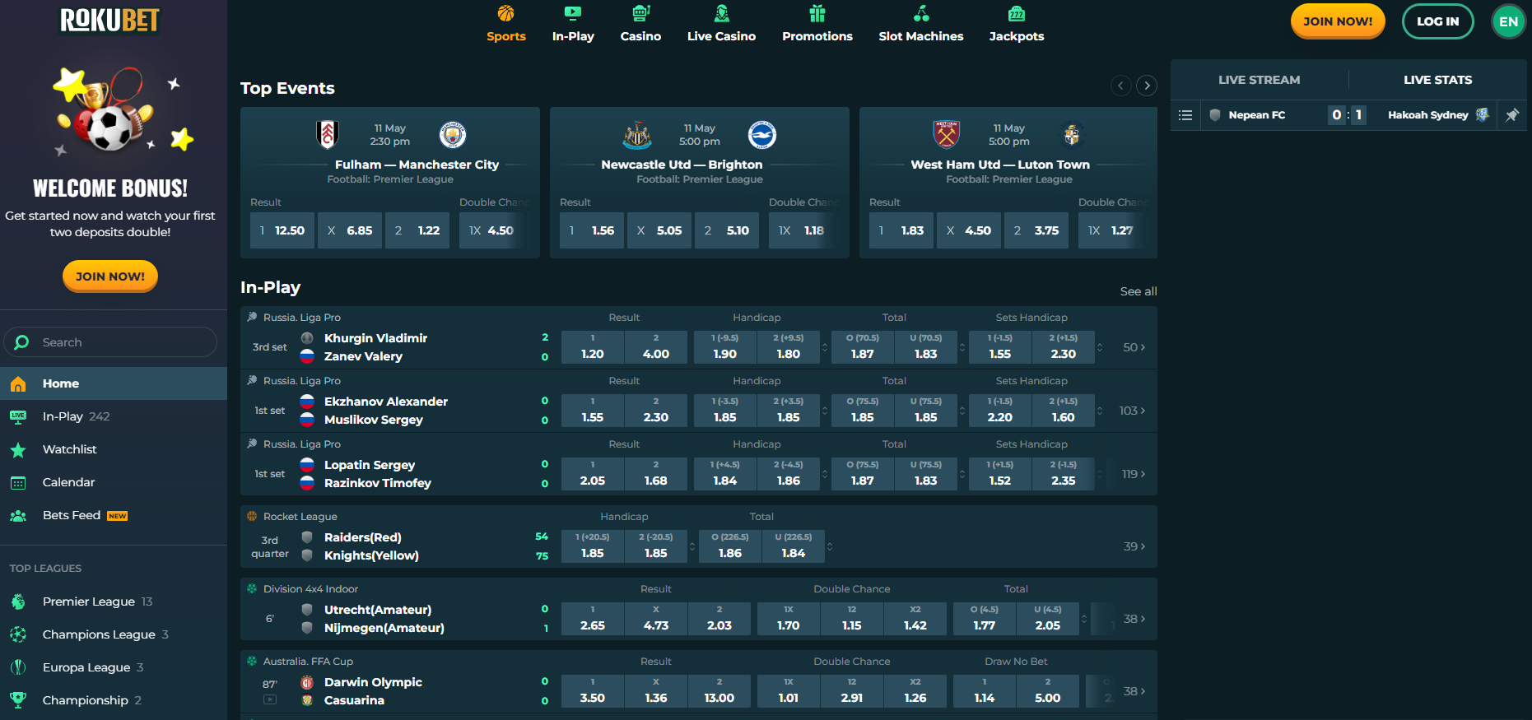
Task: Expand 103 more markets for Ekzhanov match
Action: click(1132, 411)
